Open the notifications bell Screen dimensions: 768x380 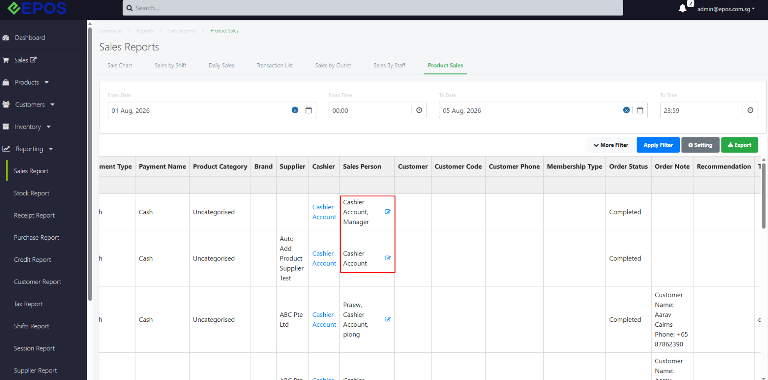tap(682, 8)
